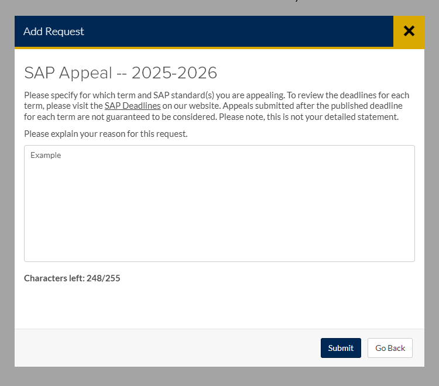
Task: Focus the reason explanation text area
Action: pos(219,203)
